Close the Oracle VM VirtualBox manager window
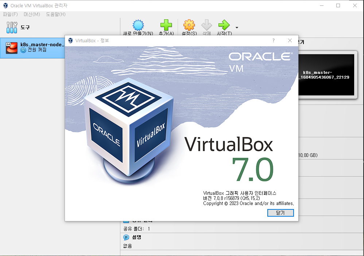Viewport: 364px width, 256px height. (355, 5)
